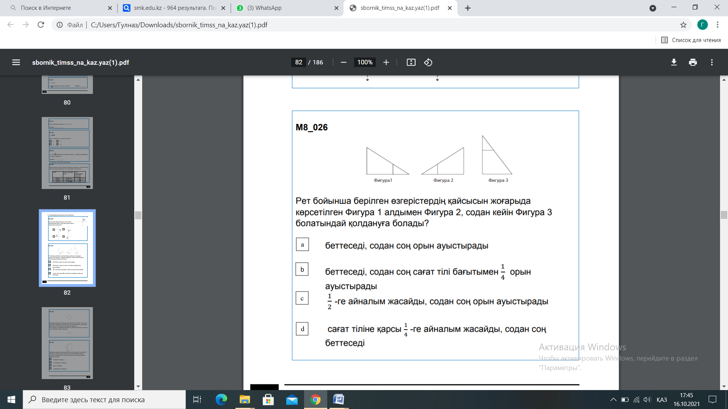
Task: Open the Список для чтения reading list
Action: click(x=691, y=40)
